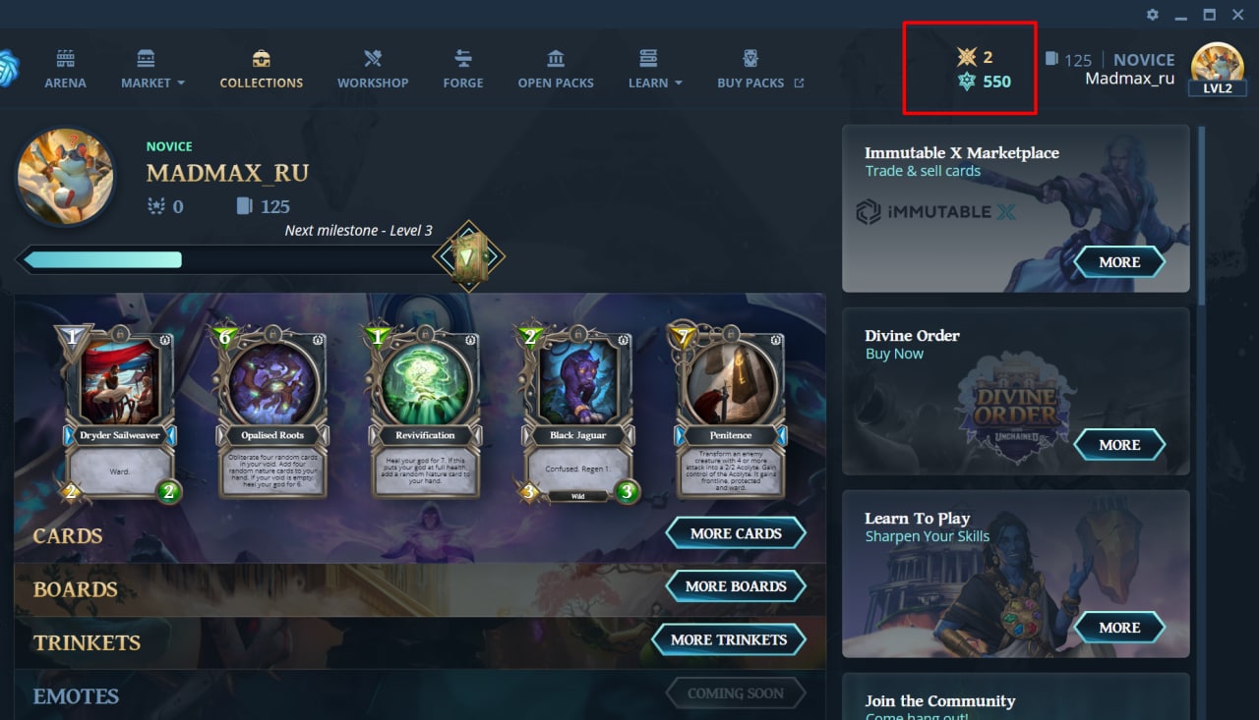
Task: Click the More Cards button
Action: (736, 533)
